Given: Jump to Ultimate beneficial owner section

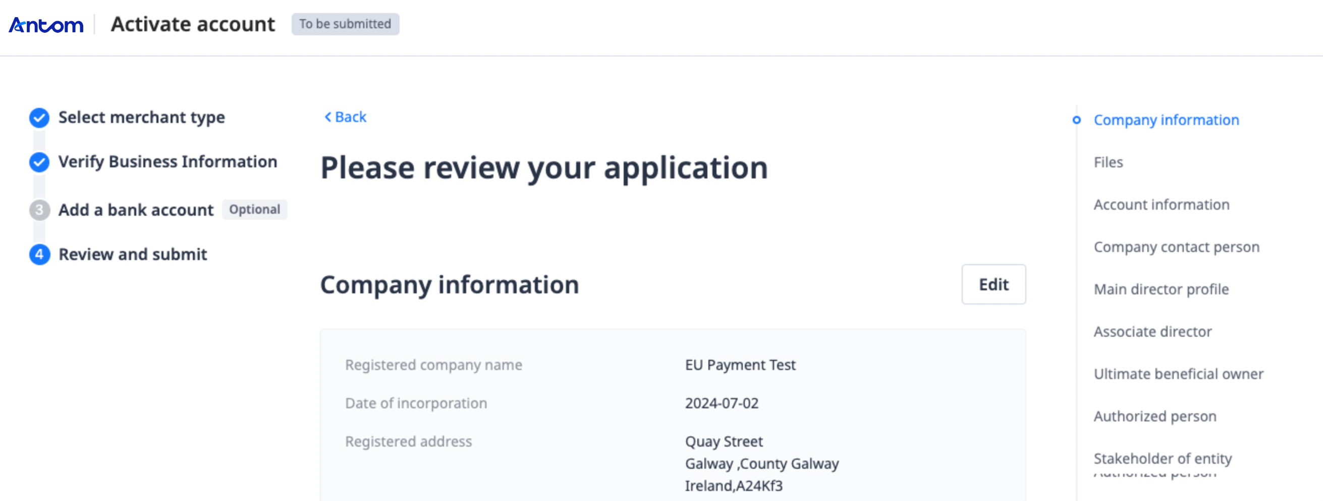Looking at the screenshot, I should coord(1178,374).
